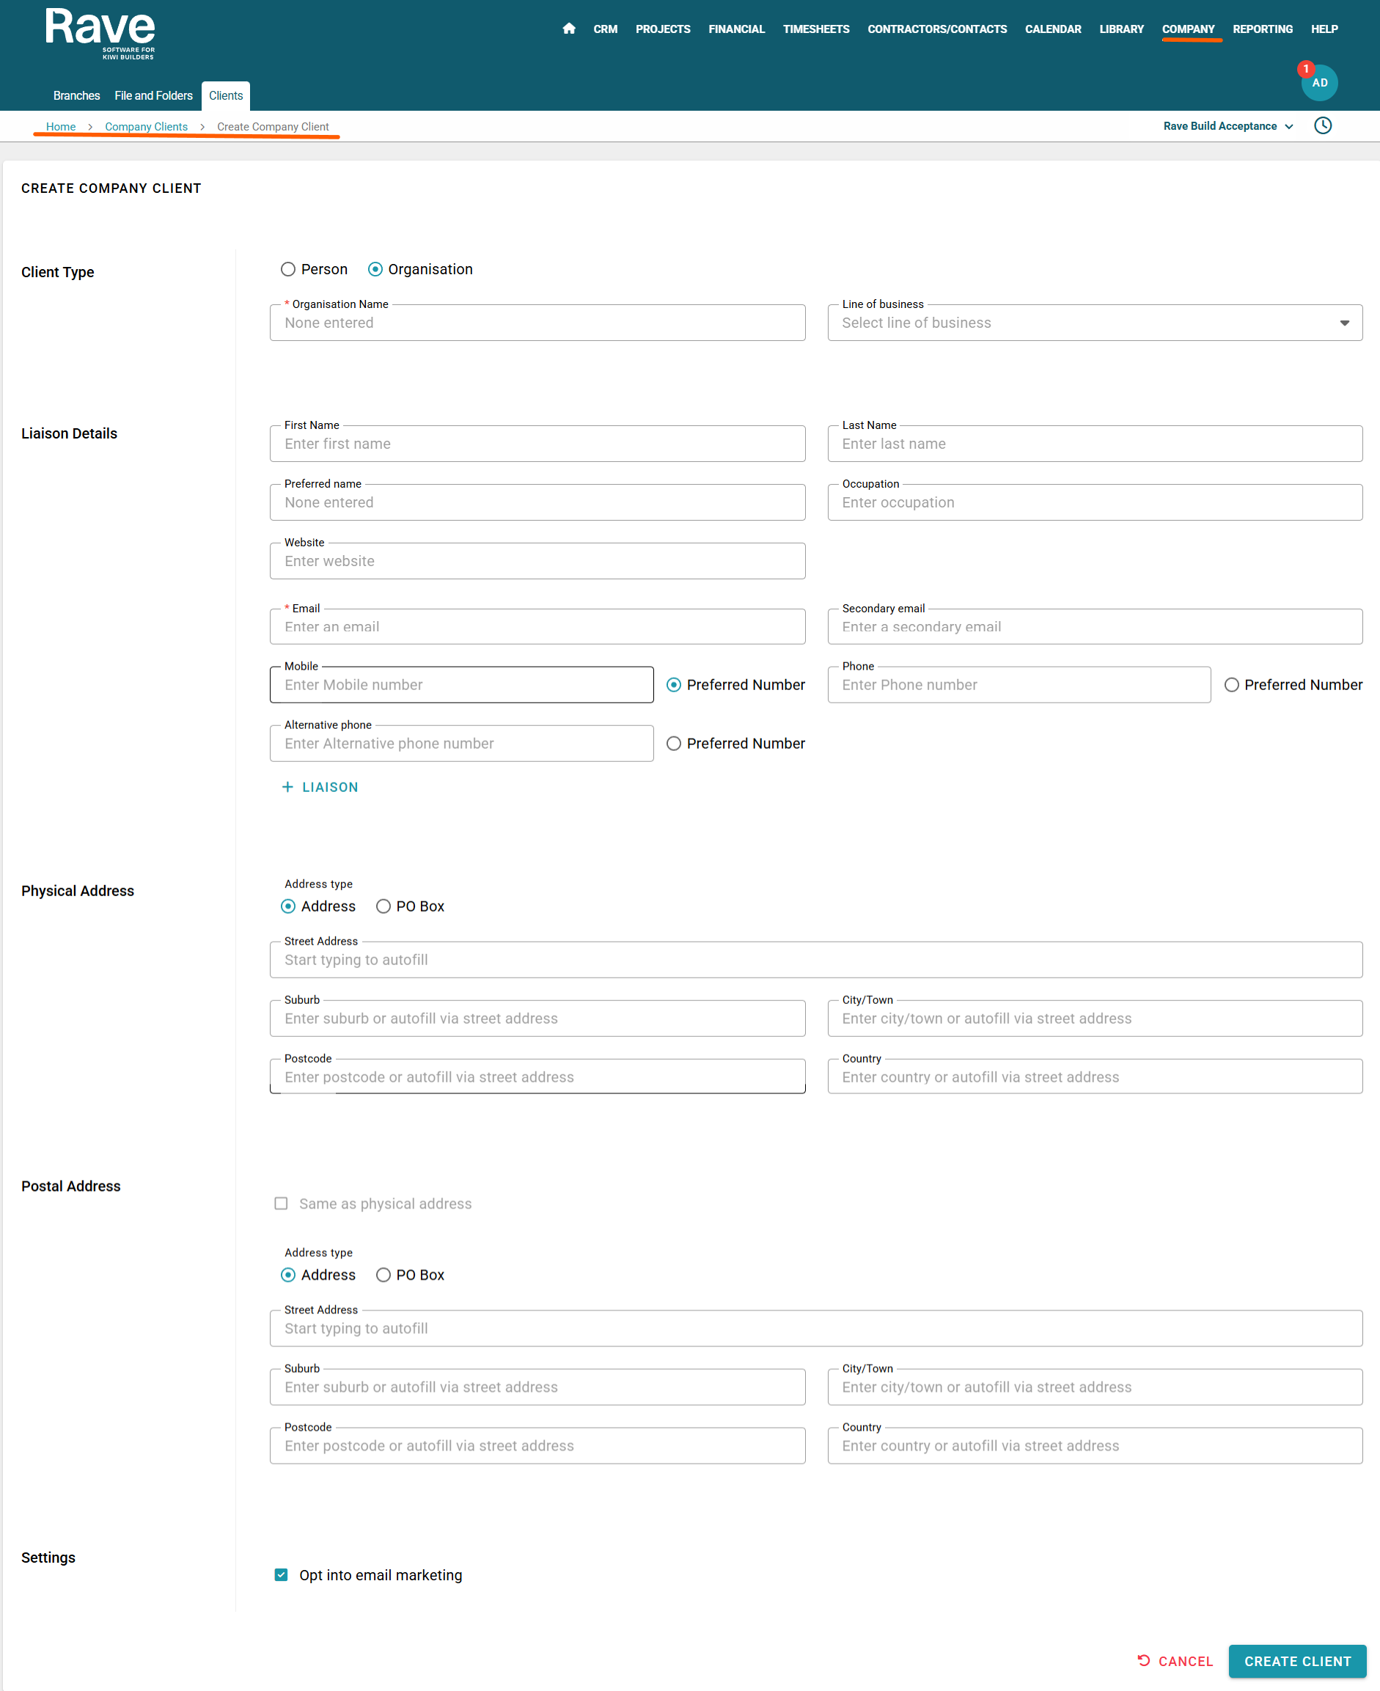Uncheck Opt into email marketing
Image resolution: width=1380 pixels, height=1691 pixels.
tap(281, 1574)
